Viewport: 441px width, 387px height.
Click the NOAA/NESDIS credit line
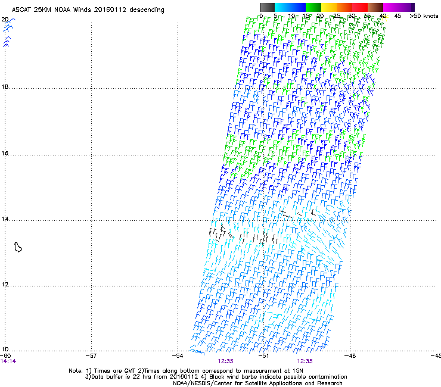[257, 383]
